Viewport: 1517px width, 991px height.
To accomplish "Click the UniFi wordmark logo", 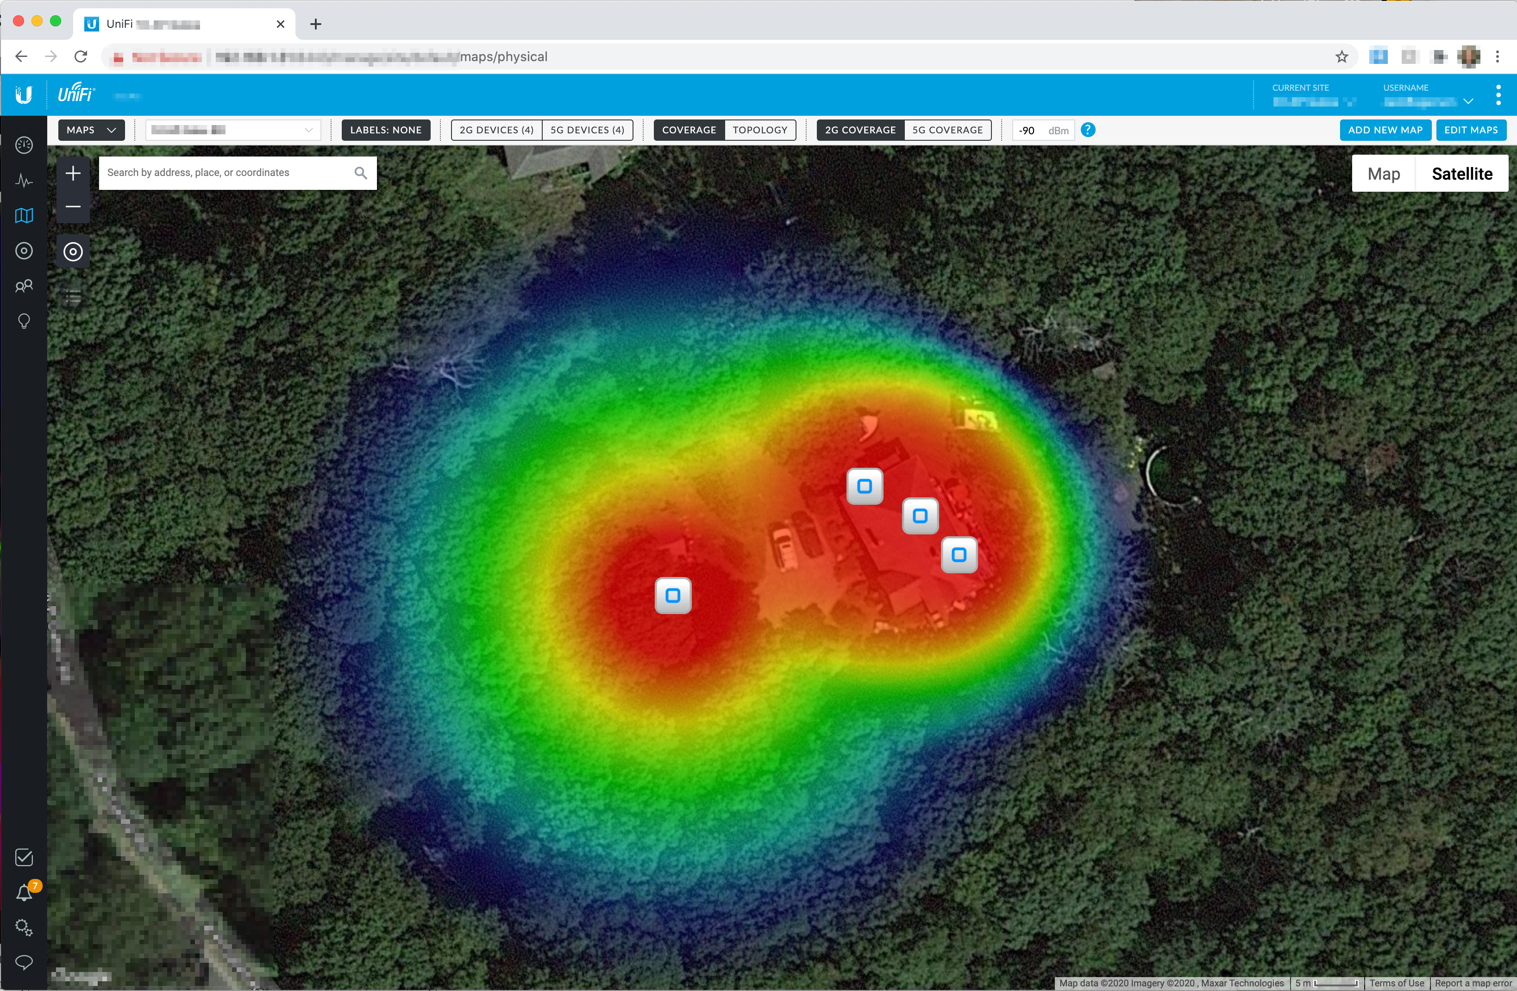I will [76, 94].
